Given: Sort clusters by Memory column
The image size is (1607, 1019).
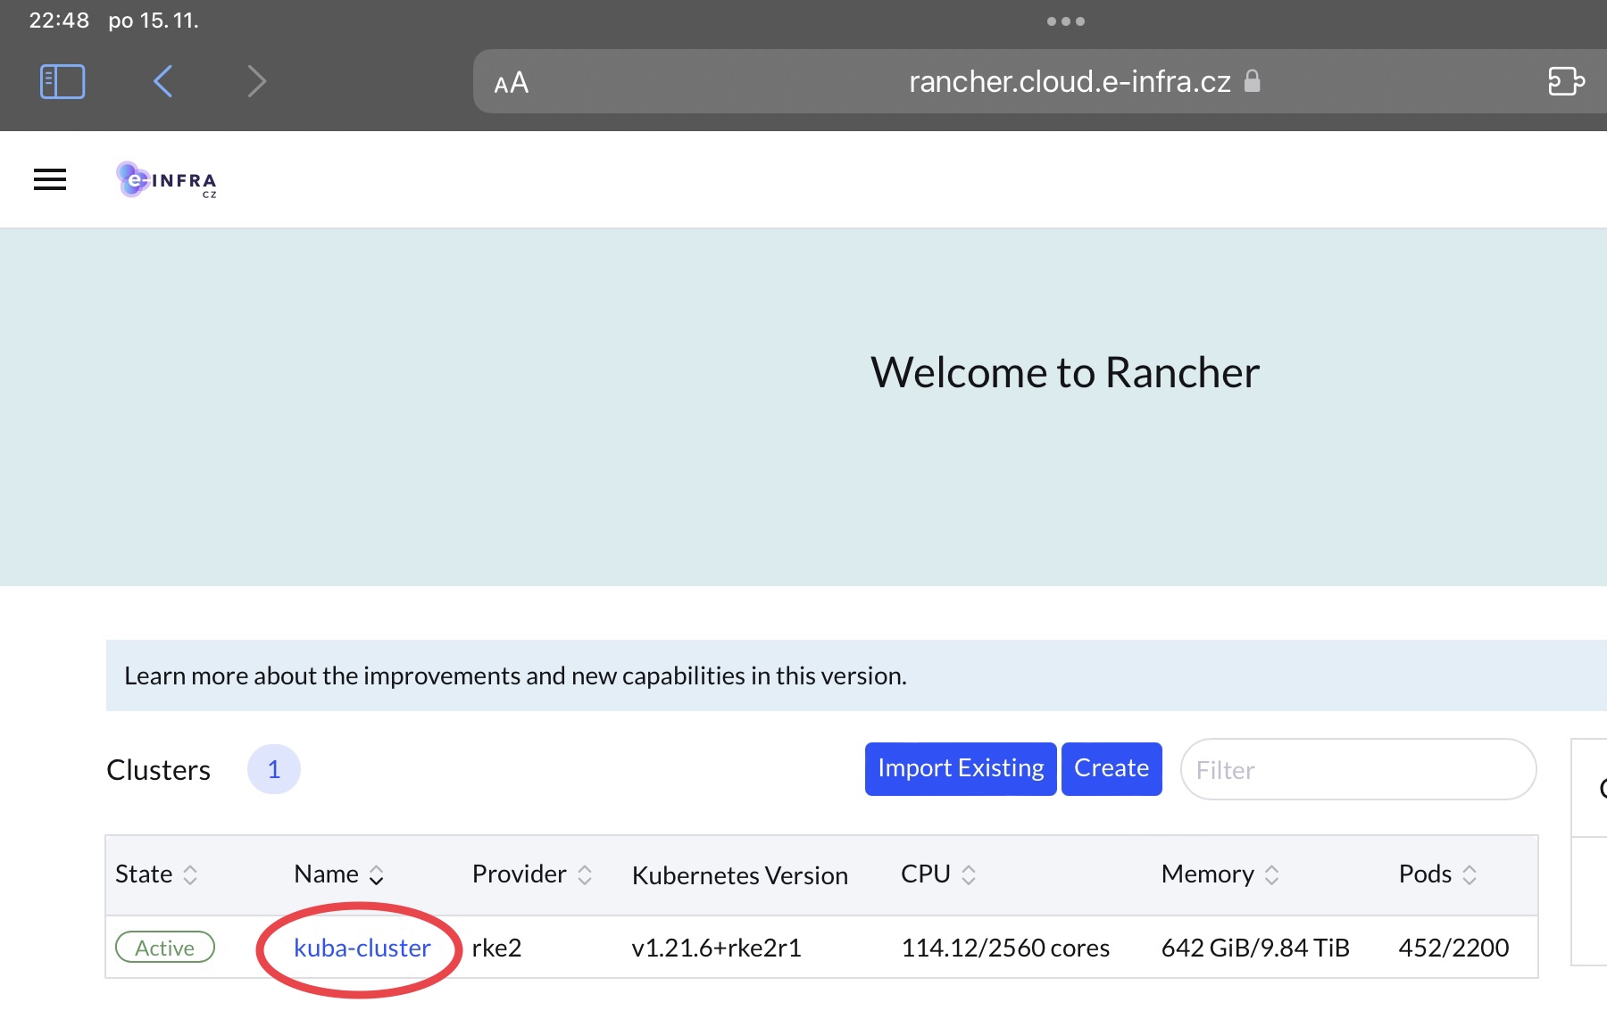Looking at the screenshot, I should click(1220, 874).
